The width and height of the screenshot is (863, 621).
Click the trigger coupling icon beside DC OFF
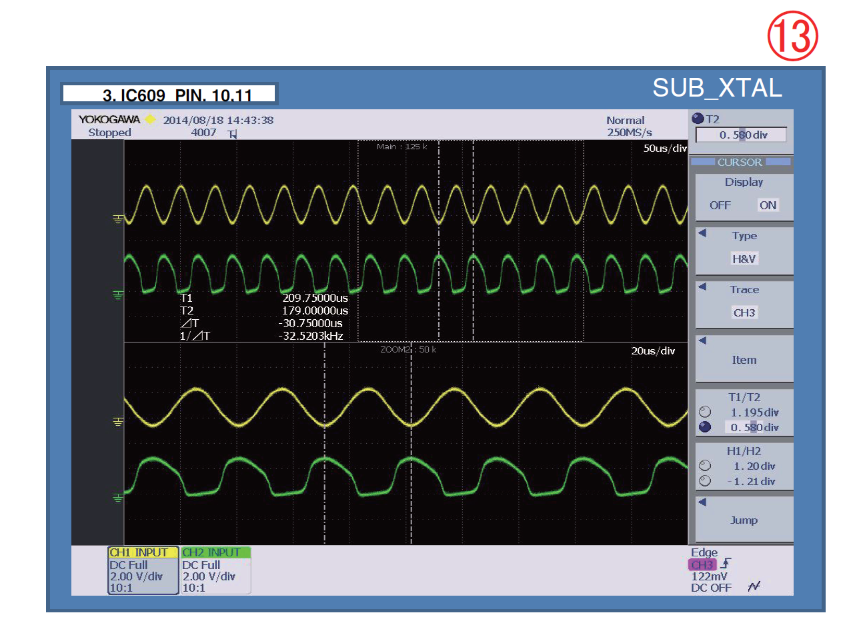(x=754, y=586)
